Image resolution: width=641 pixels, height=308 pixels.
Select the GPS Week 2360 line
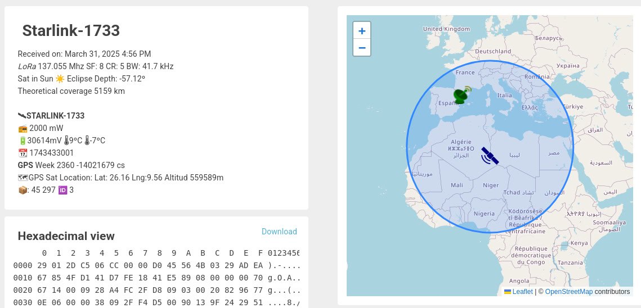(x=71, y=165)
